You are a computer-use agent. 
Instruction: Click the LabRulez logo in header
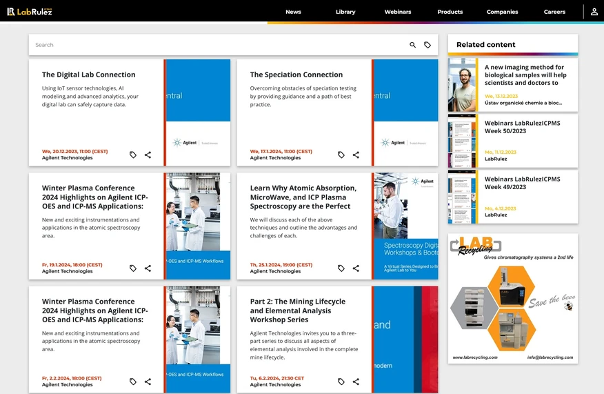click(30, 12)
